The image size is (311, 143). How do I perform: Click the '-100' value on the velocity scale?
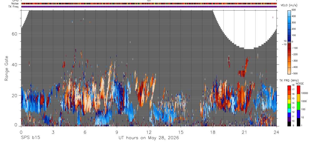point(295,48)
